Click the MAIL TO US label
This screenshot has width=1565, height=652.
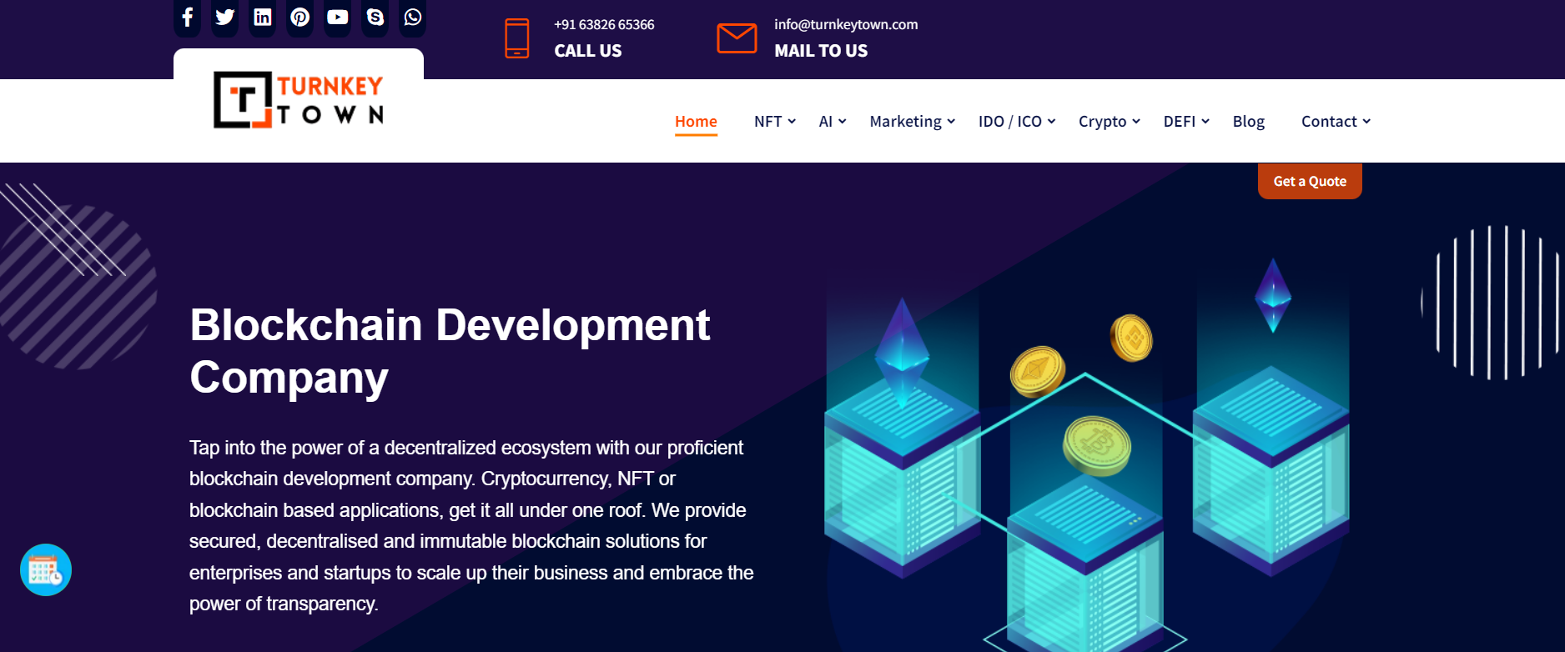click(821, 51)
